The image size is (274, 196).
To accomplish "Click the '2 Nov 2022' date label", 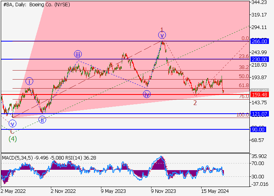I will click(x=63, y=191).
